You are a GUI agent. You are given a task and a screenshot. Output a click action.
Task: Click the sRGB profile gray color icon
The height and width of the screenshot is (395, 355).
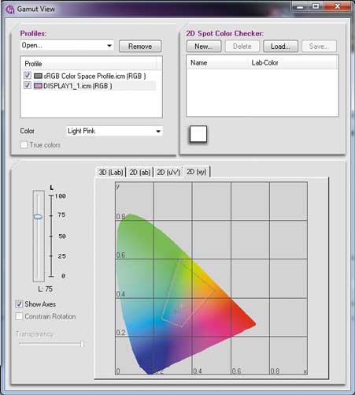click(x=38, y=76)
